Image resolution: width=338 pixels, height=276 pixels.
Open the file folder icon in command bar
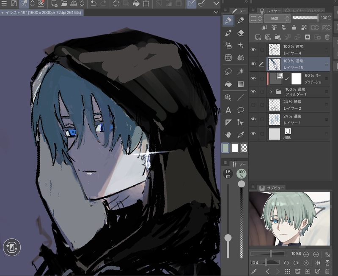point(64,3)
